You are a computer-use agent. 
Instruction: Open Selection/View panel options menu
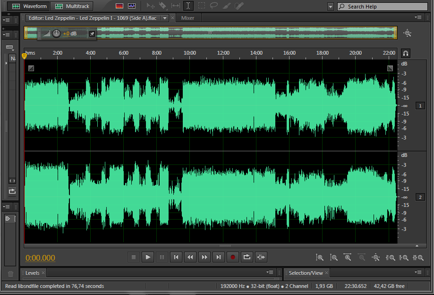pyautogui.click(x=418, y=272)
